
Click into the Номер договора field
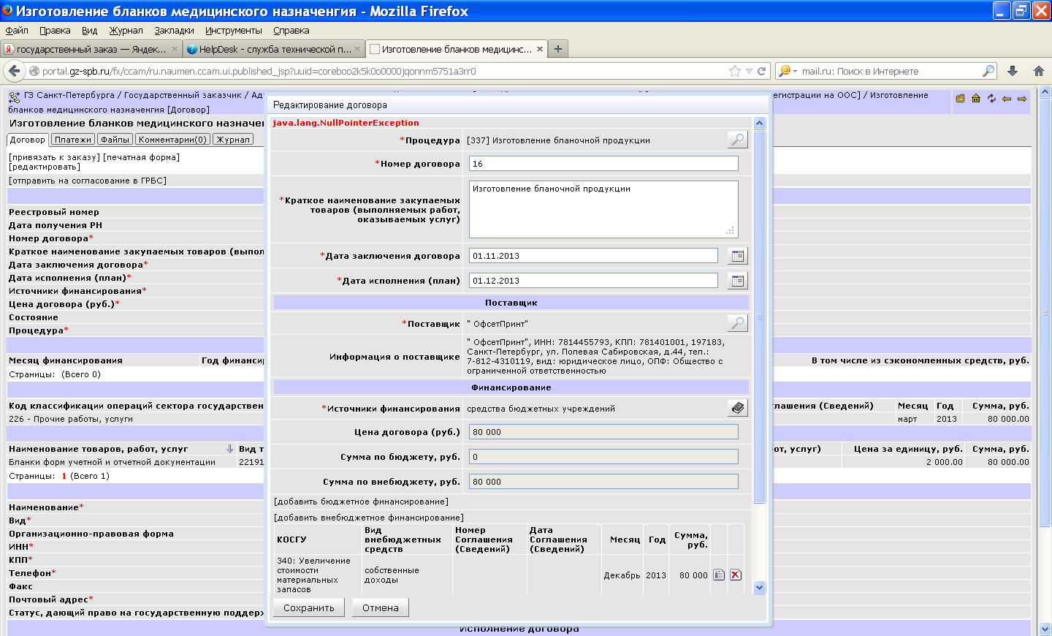click(x=603, y=164)
